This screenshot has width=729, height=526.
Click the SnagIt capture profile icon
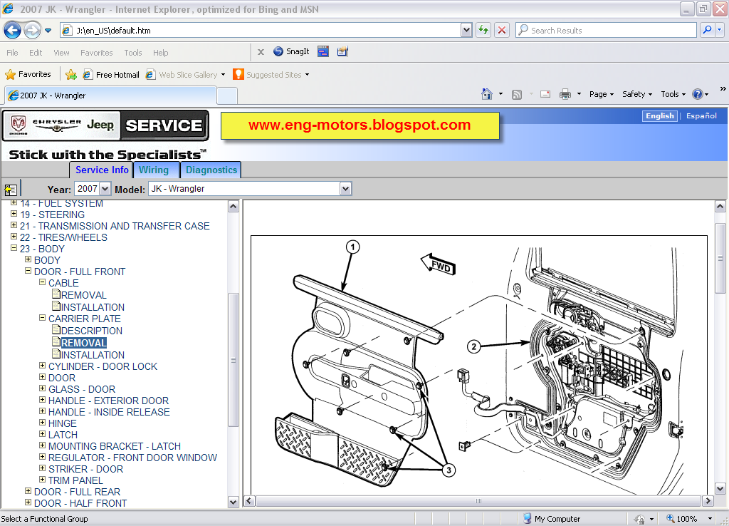tap(342, 51)
